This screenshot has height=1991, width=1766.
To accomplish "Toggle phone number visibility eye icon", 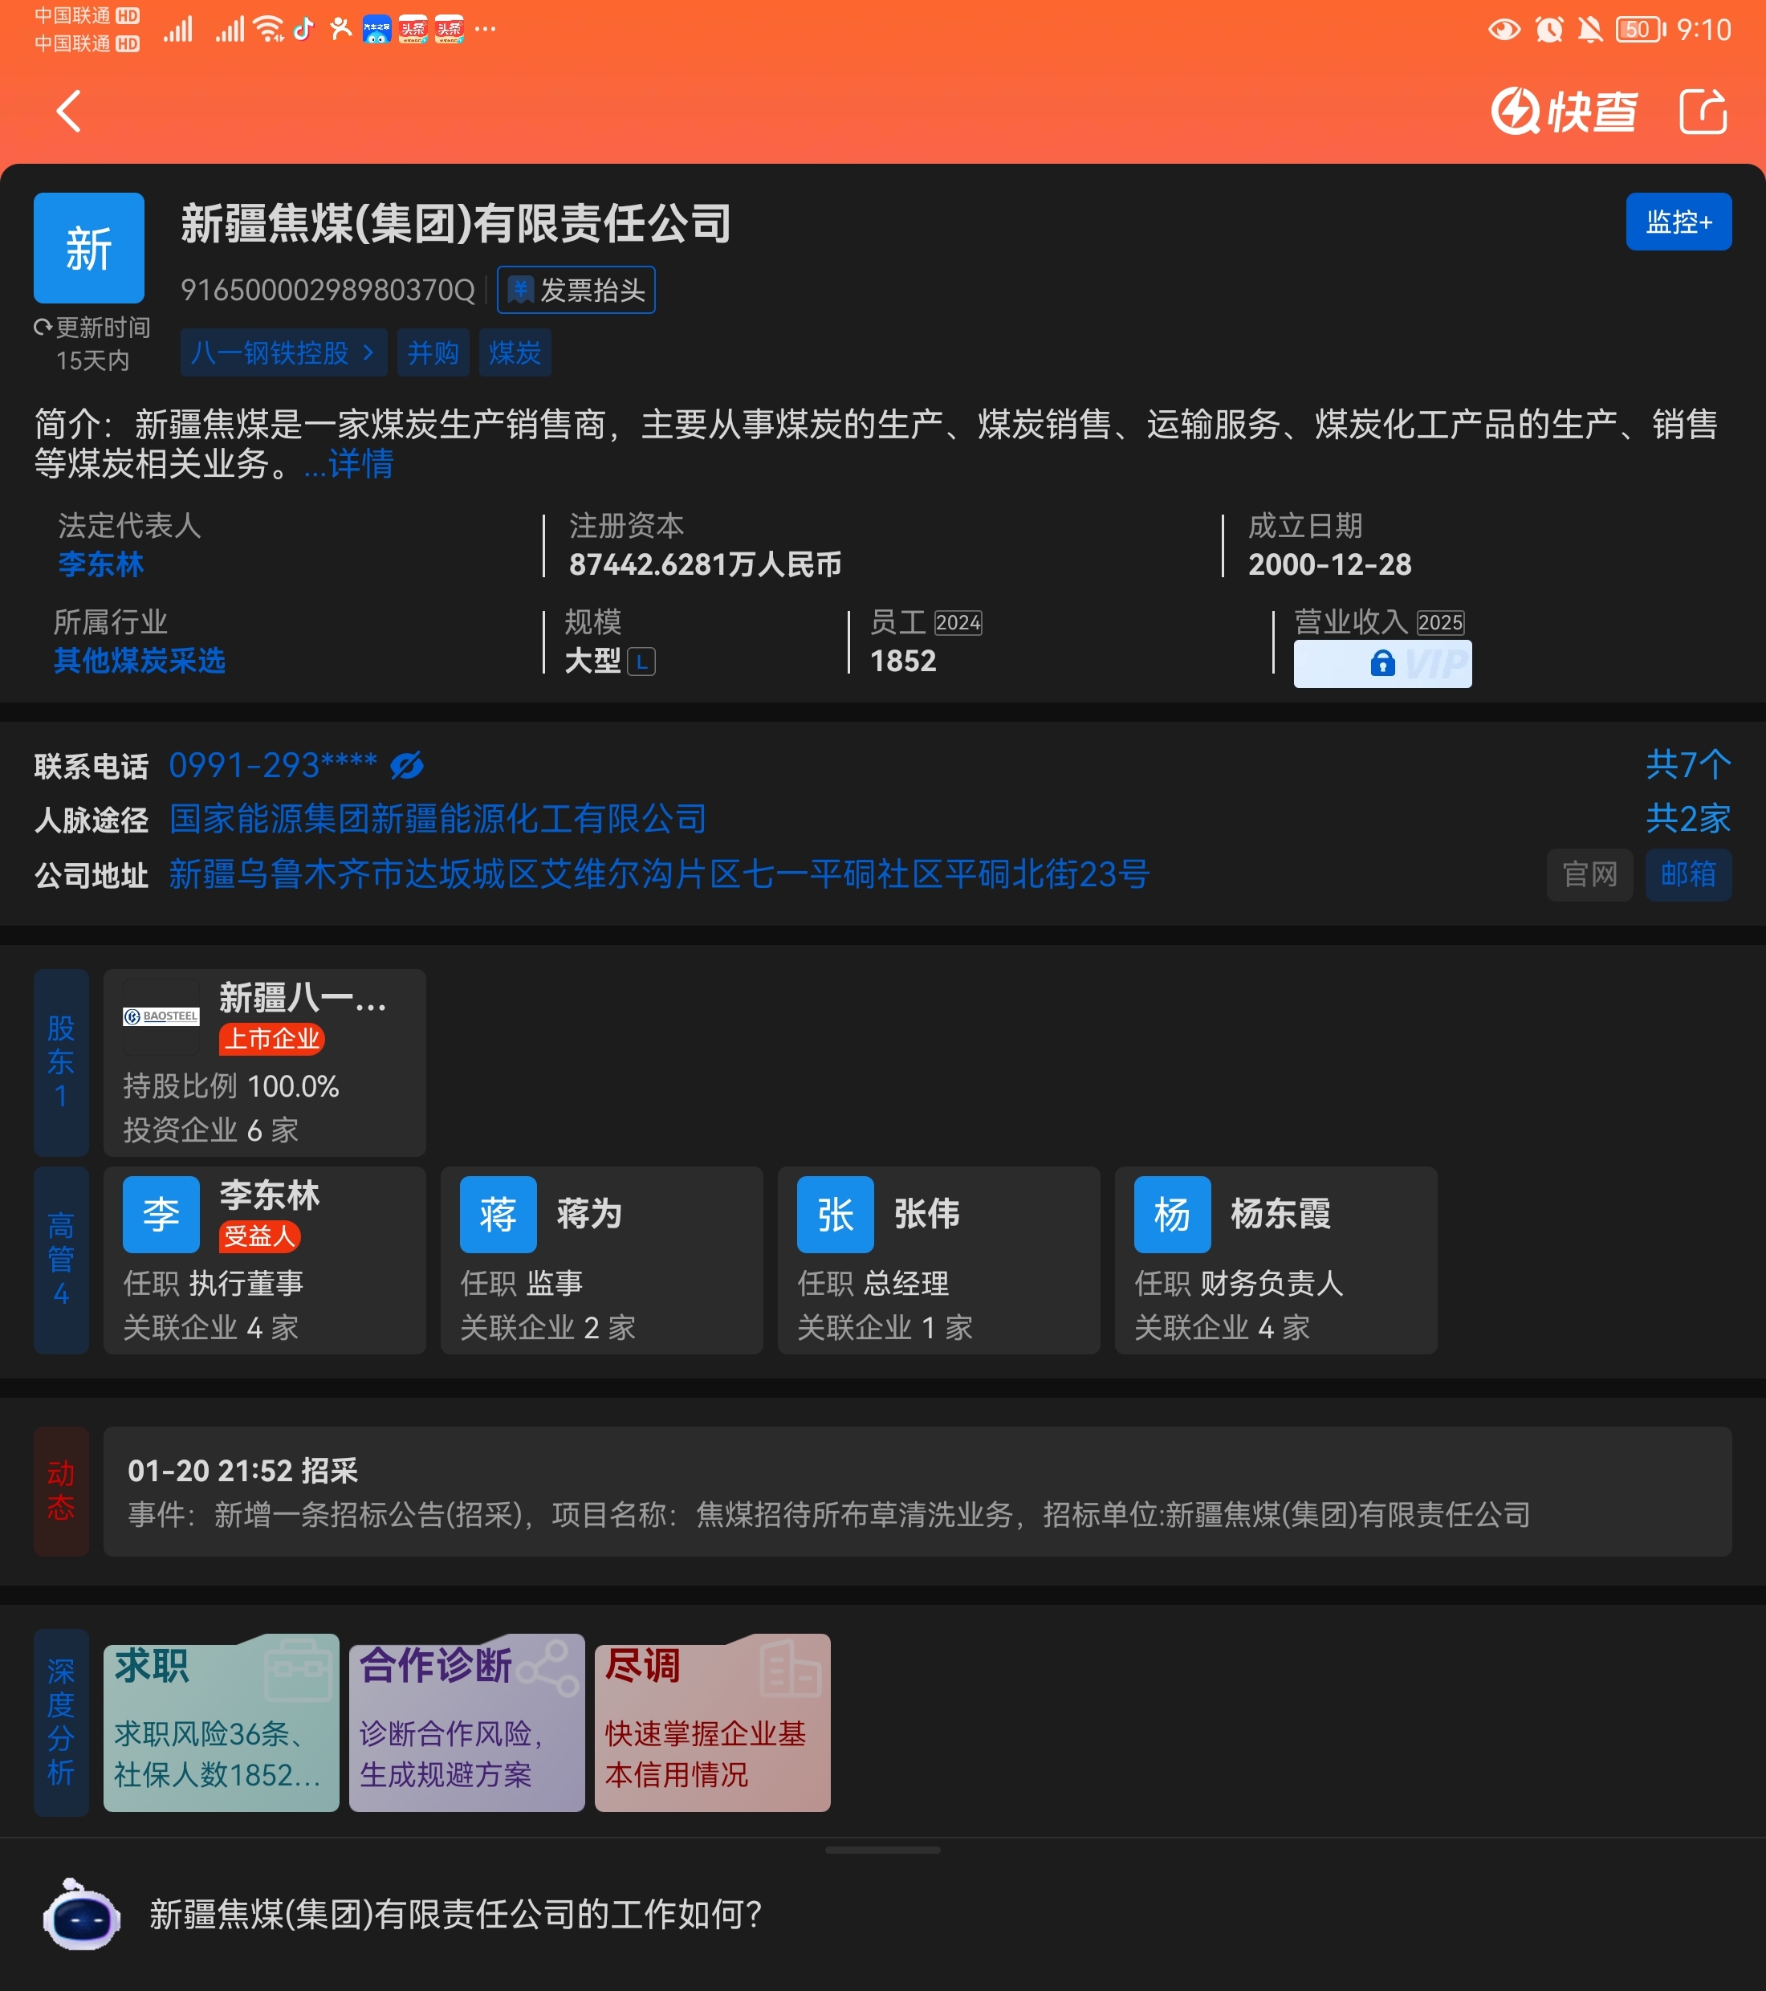I will tap(406, 766).
